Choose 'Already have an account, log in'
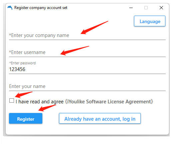183x144 pixels. point(100,118)
